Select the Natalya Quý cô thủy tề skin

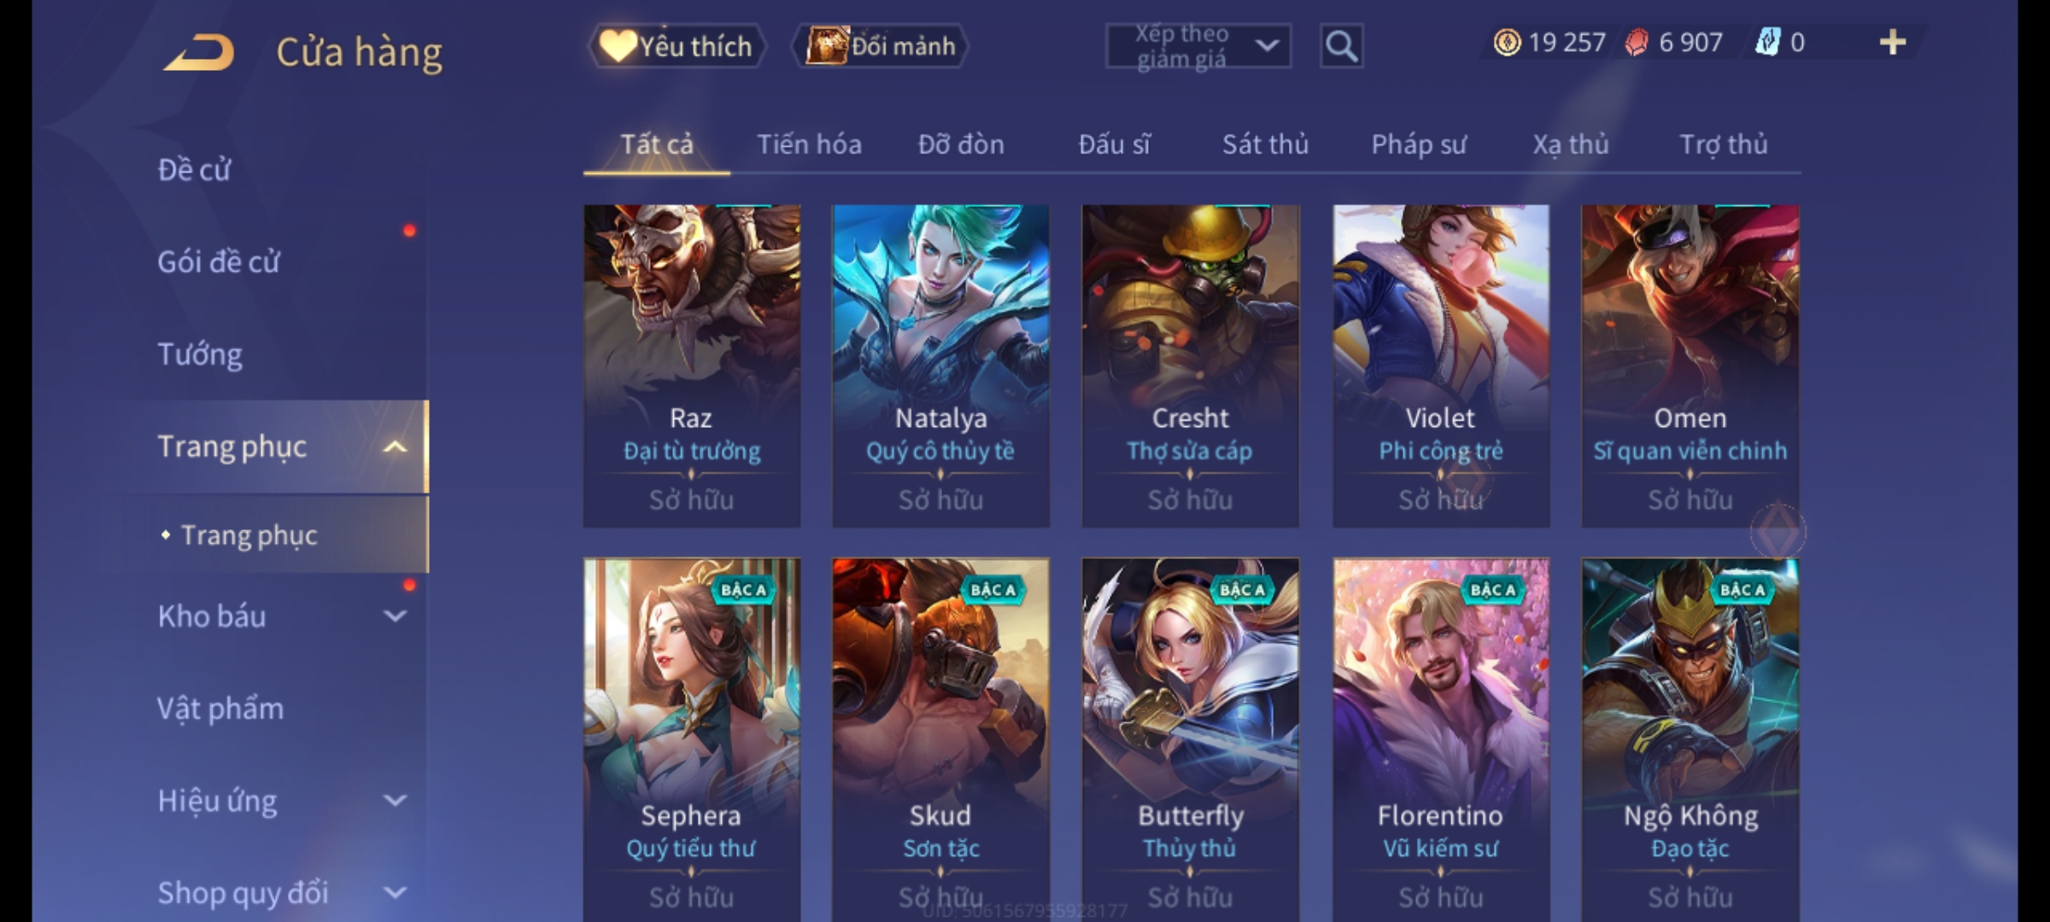(940, 365)
